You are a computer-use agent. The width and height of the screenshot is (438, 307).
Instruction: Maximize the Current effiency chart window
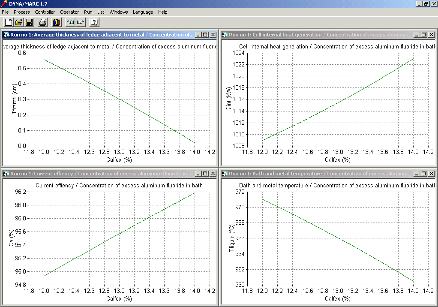205,174
